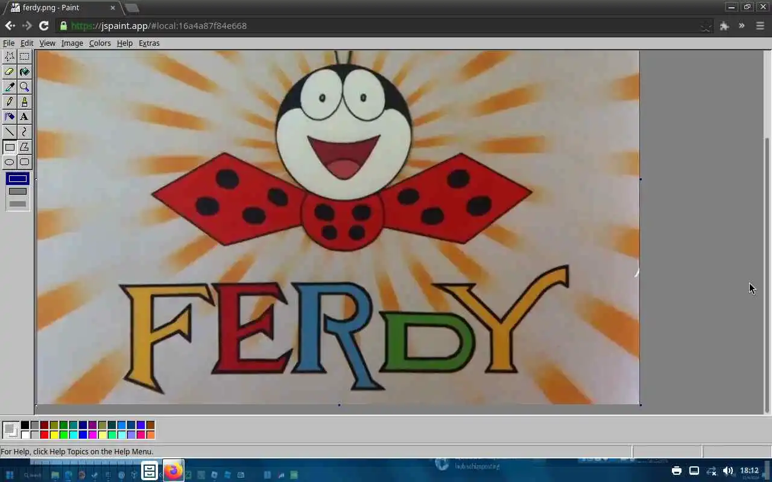The image size is (772, 482).
Task: Pick the cyan palette color
Action: 74,435
